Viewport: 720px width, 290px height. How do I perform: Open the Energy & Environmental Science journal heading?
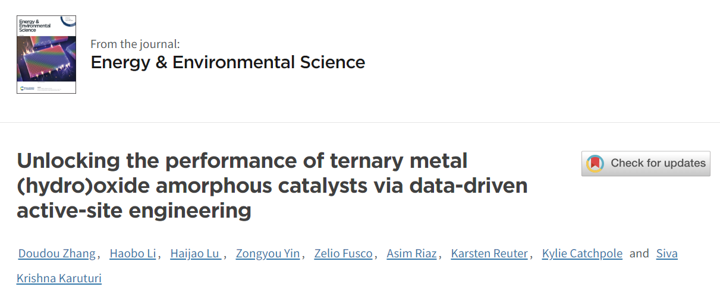click(x=228, y=62)
